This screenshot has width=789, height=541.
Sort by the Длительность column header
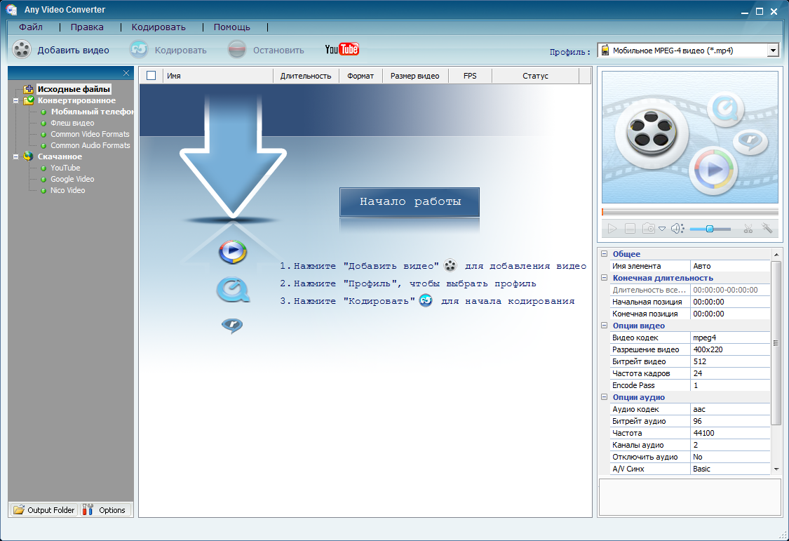306,76
